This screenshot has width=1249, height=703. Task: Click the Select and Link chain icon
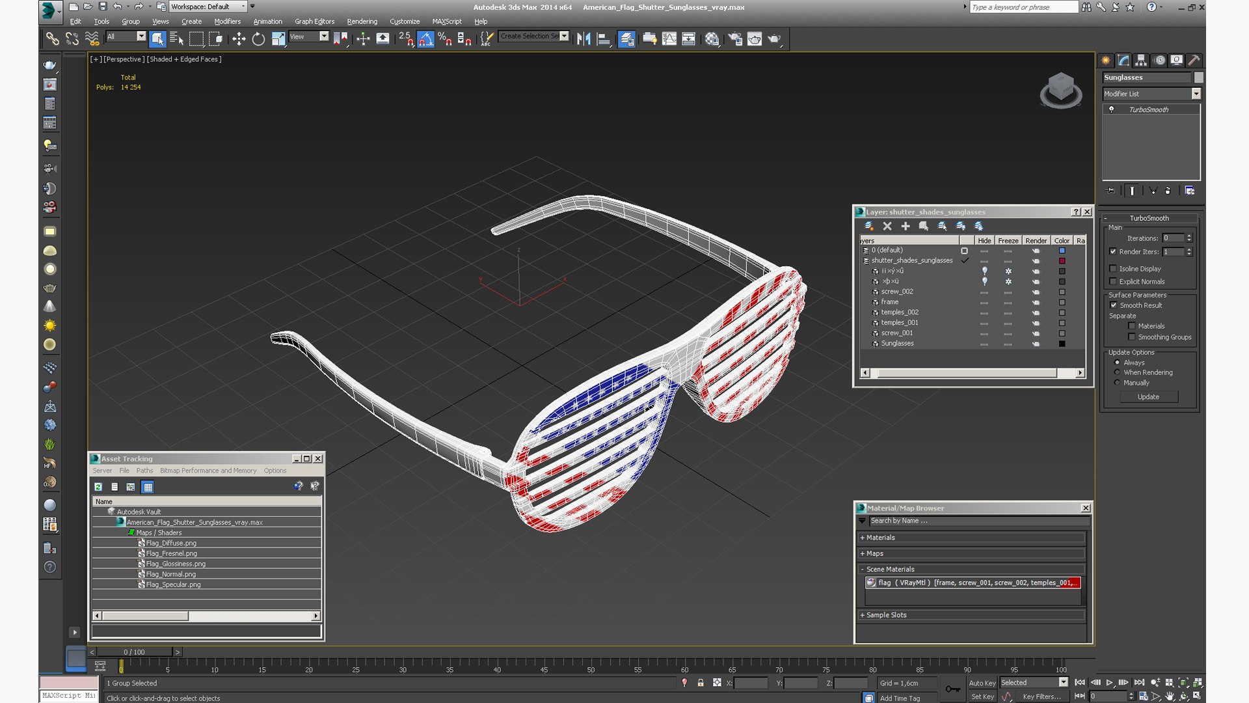pyautogui.click(x=52, y=39)
